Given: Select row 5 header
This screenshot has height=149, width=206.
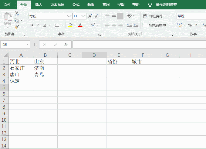Looking at the screenshot, I should pos(4,87).
